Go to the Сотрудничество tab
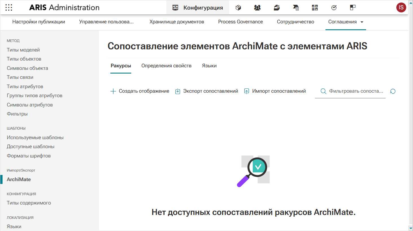This screenshot has height=231, width=413. pyautogui.click(x=296, y=22)
